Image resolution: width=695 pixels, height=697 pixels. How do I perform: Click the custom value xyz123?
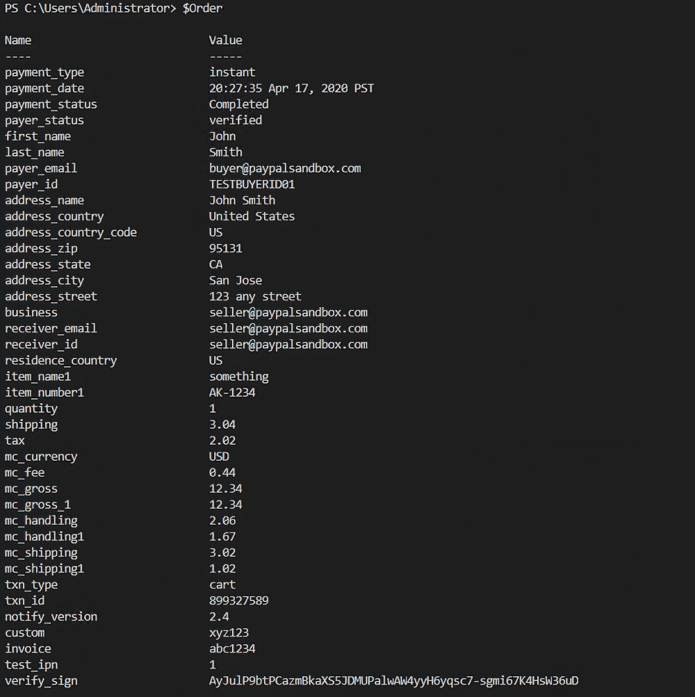point(229,632)
